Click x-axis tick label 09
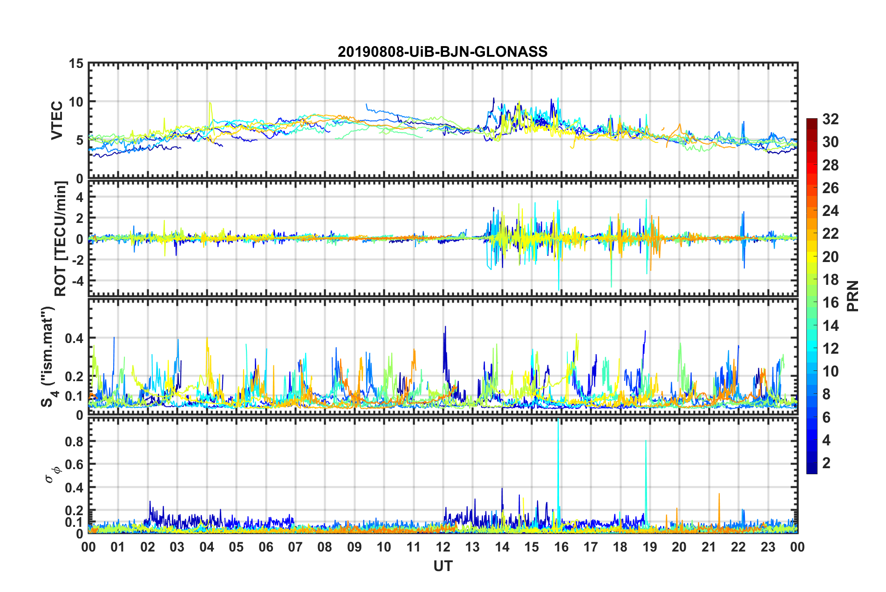The image size is (886, 592). click(354, 547)
